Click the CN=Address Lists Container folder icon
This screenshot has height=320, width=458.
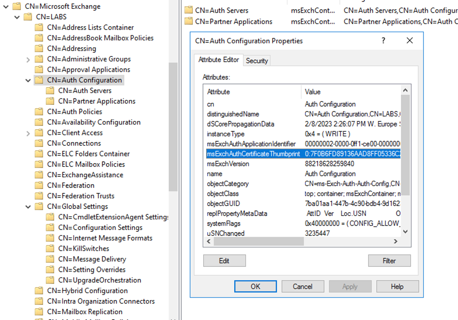point(39,27)
